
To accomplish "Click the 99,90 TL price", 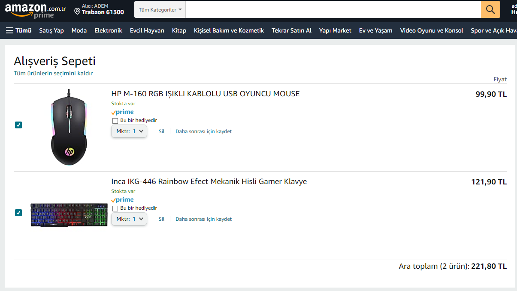I will [x=491, y=94].
